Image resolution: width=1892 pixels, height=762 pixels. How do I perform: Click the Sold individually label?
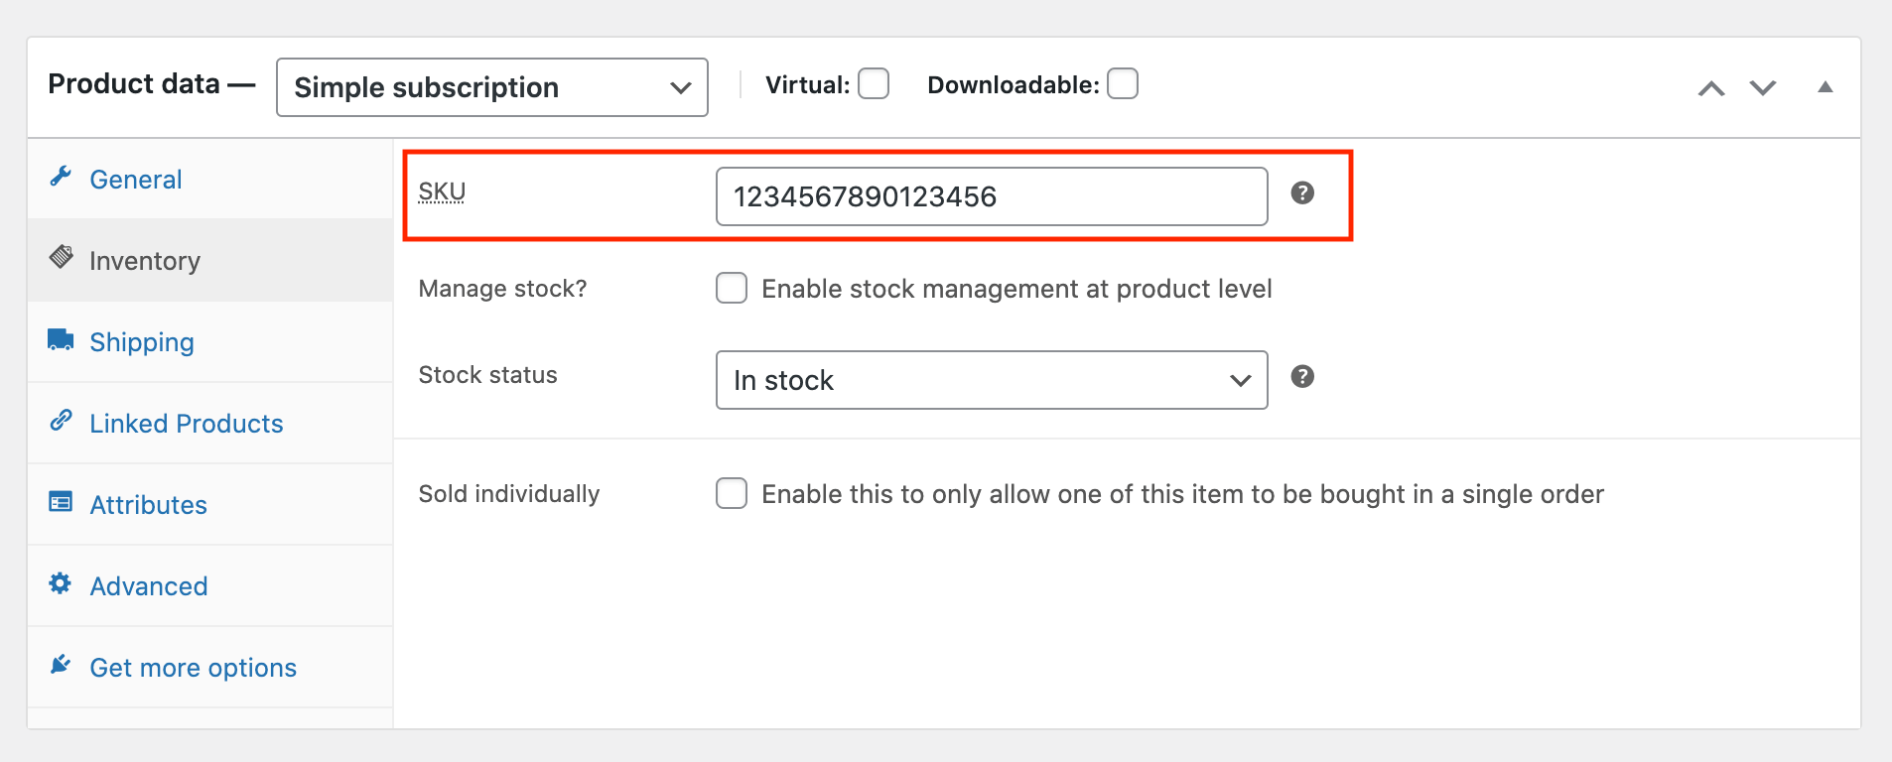(509, 494)
